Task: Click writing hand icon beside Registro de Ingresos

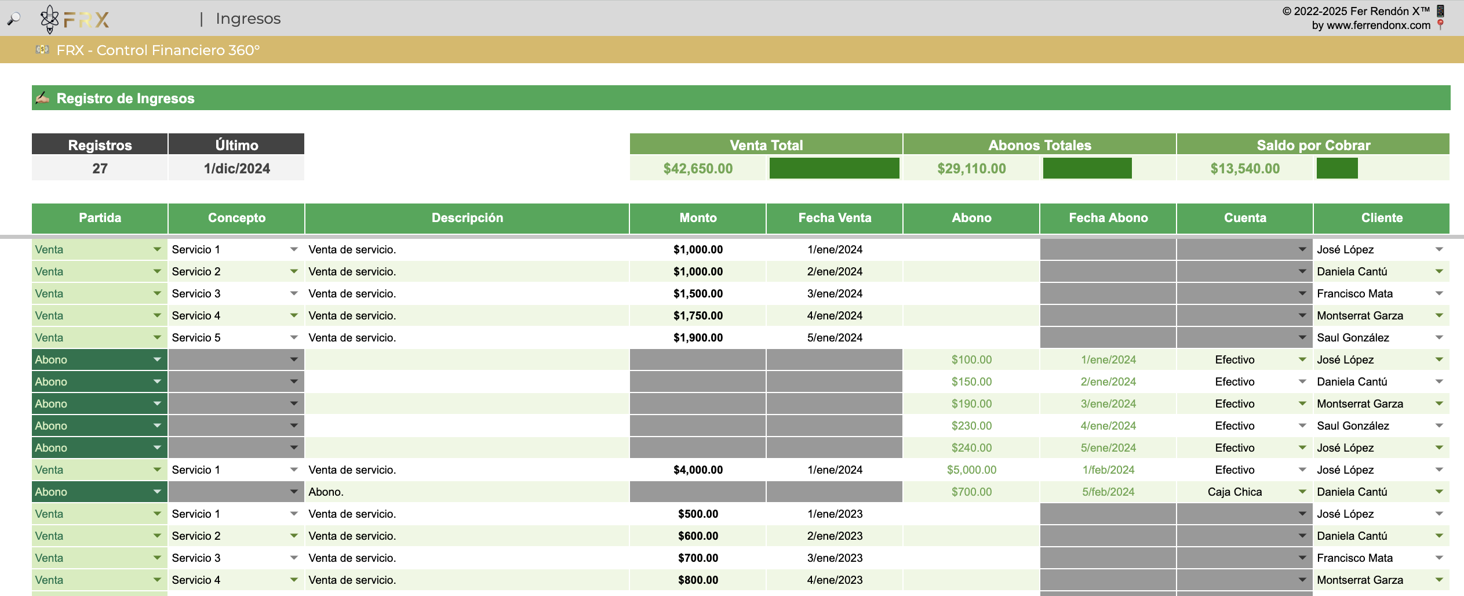Action: point(42,98)
